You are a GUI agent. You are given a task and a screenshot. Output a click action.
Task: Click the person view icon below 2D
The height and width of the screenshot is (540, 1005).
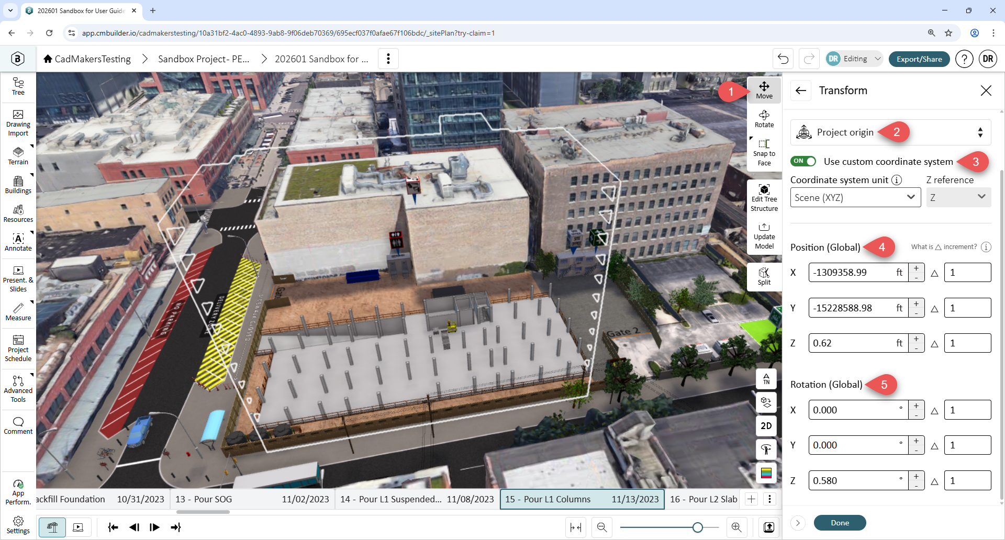[x=766, y=449]
